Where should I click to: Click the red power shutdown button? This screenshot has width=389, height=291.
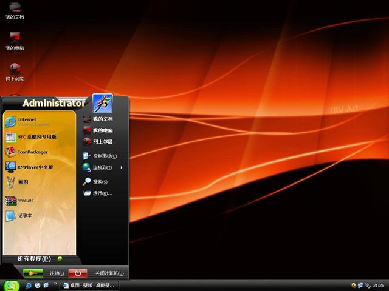tap(78, 273)
